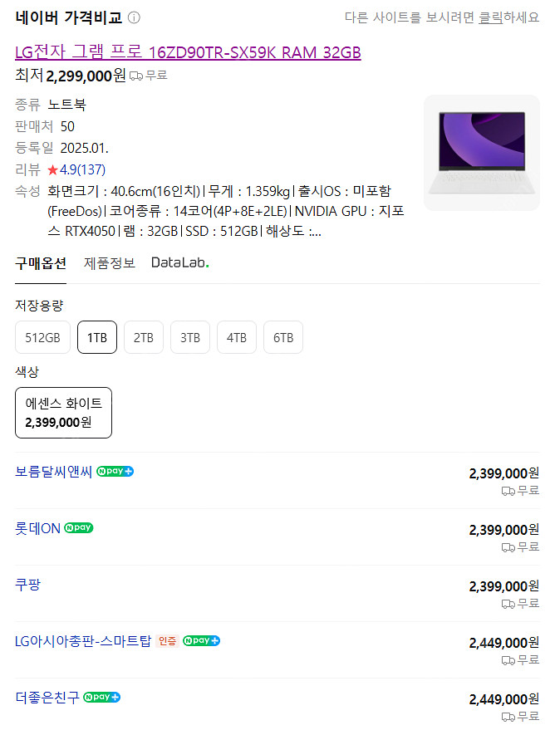Open the 더좋은친구 seller link
Screen dimensions: 550x730
[47, 698]
